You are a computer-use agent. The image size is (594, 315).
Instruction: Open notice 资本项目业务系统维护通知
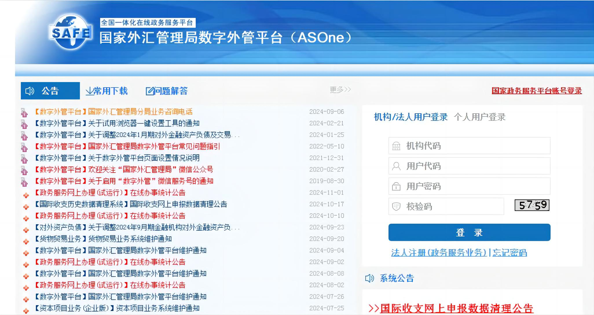117,308
